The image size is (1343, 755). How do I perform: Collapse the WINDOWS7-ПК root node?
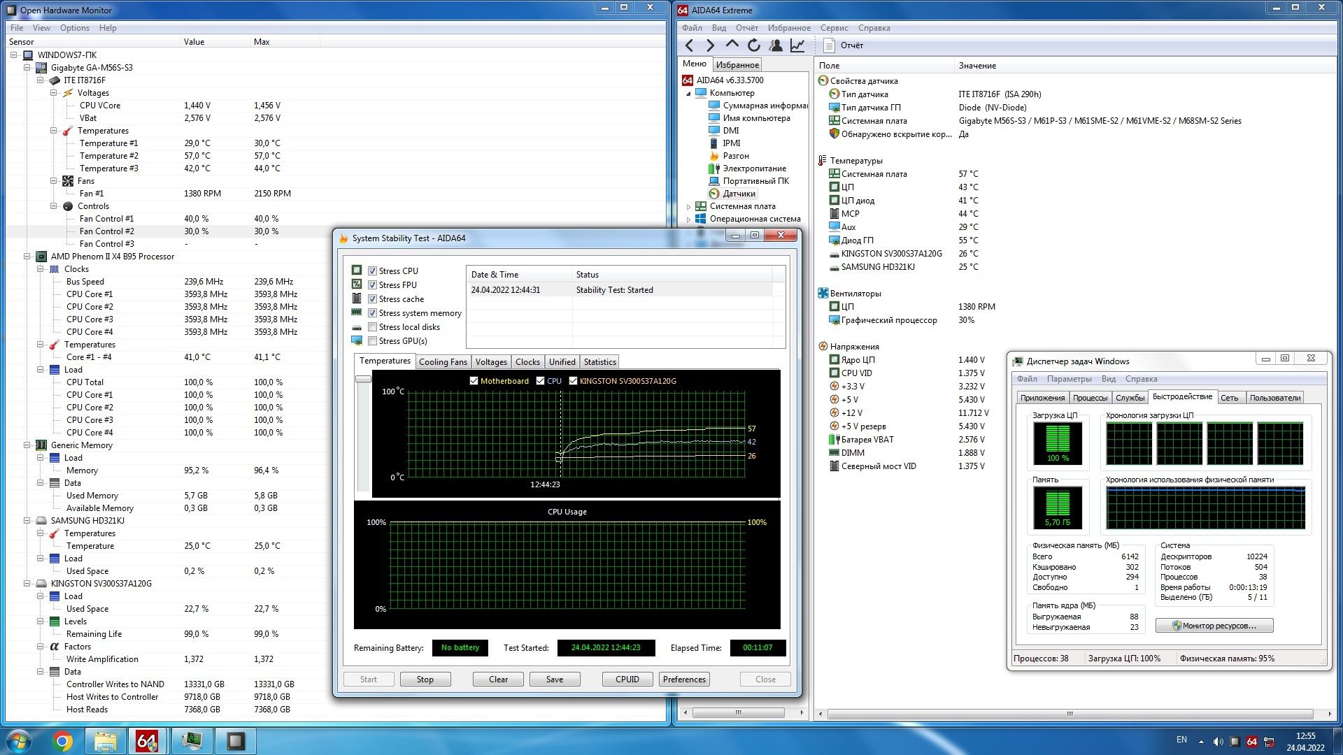pyautogui.click(x=13, y=55)
